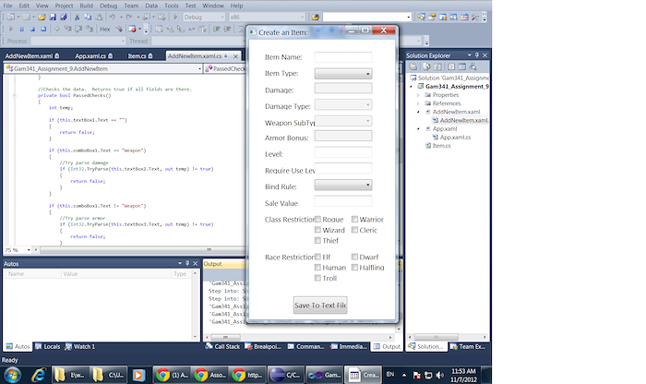The width and height of the screenshot is (646, 384).
Task: Expand the References node in Solution Explorer
Action: (x=418, y=103)
